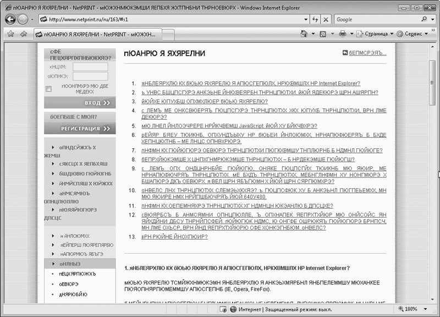Click the Страница page toolbar icon
440x317 pixels.
360,34
